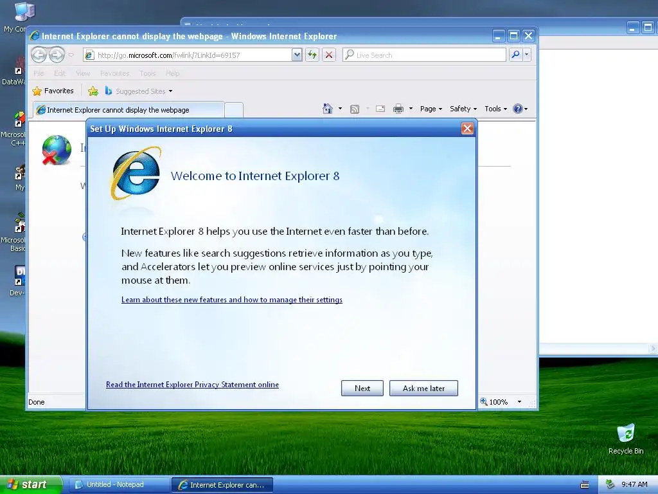Close the Set Up Internet Explorer 8 dialog

[x=467, y=129]
